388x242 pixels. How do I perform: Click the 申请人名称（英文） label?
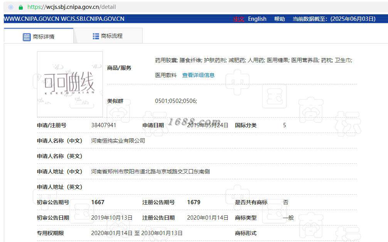(x=59, y=156)
